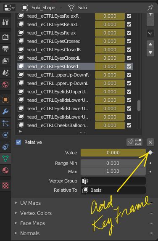Click the Vertex Group field
Image resolution: width=158 pixels, height=241 pixels.
coord(113,181)
